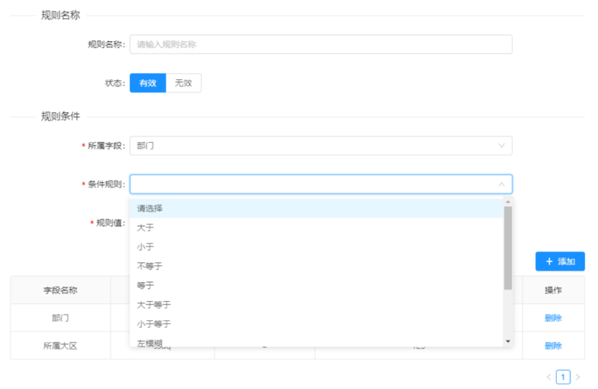The image size is (598, 389).
Task: Click the dropdown scrollbar down arrow
Action: pos(508,341)
